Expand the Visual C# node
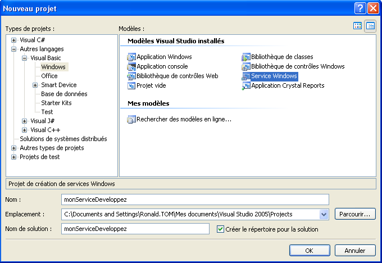The width and height of the screenshot is (382, 263). tap(14, 40)
